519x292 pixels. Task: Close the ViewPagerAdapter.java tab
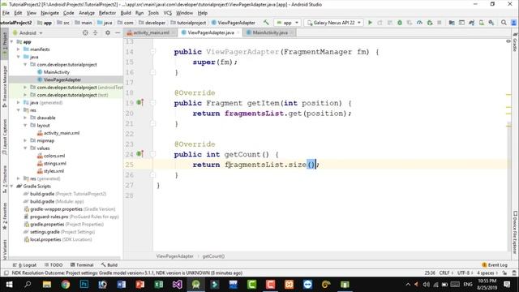pyautogui.click(x=238, y=32)
